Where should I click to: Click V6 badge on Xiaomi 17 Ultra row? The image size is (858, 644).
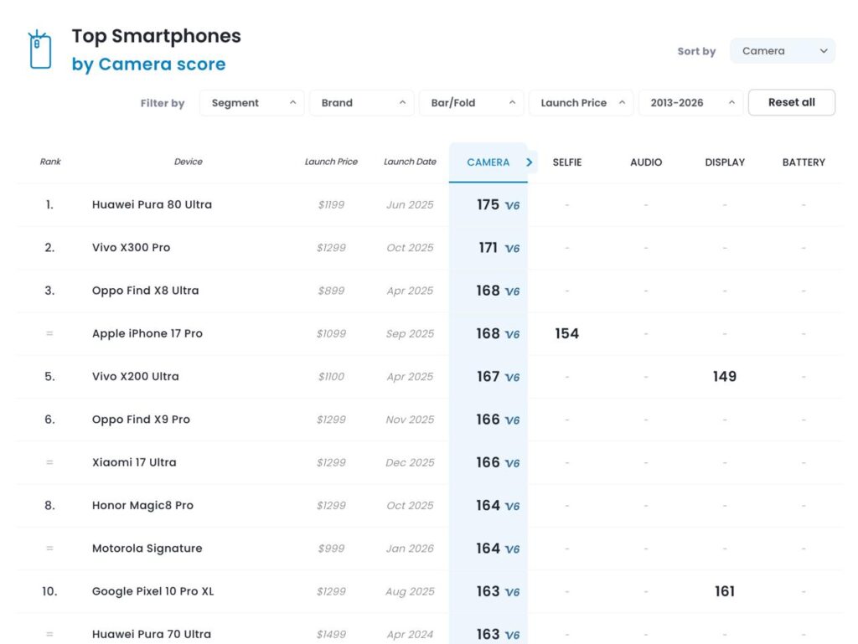click(x=512, y=463)
